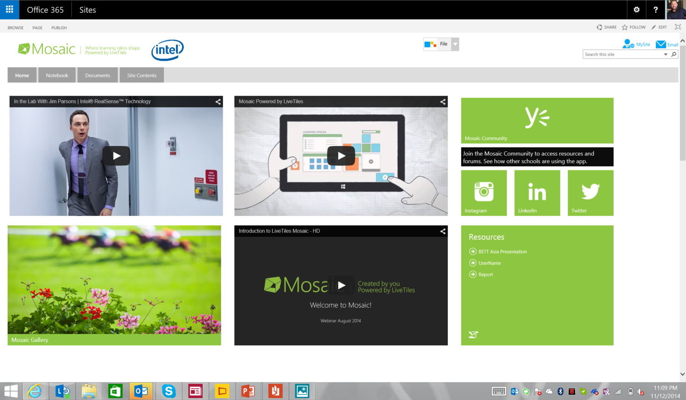This screenshot has width=686, height=400.
Task: Play the Jim Parsons RealSense video
Action: click(116, 156)
